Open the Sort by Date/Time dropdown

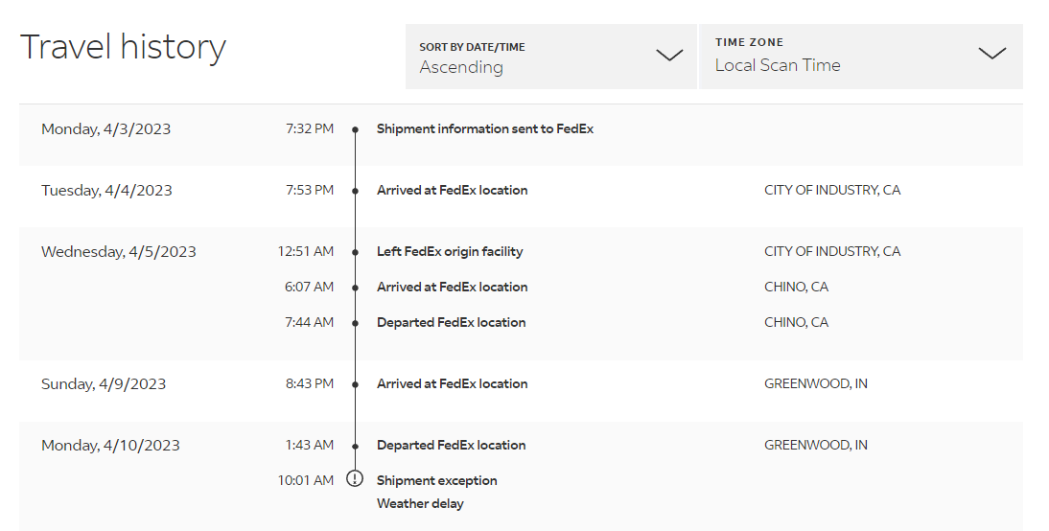550,57
